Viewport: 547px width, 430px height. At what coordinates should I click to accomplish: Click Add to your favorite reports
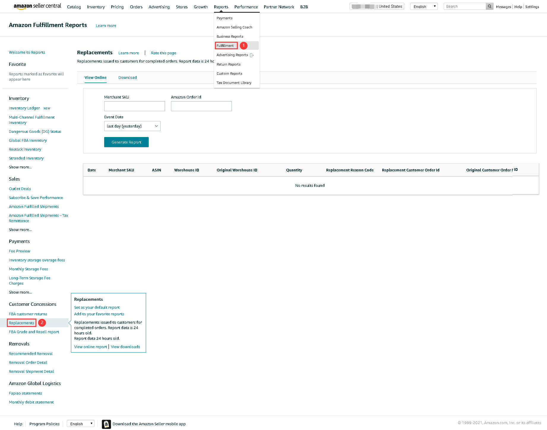click(x=99, y=314)
